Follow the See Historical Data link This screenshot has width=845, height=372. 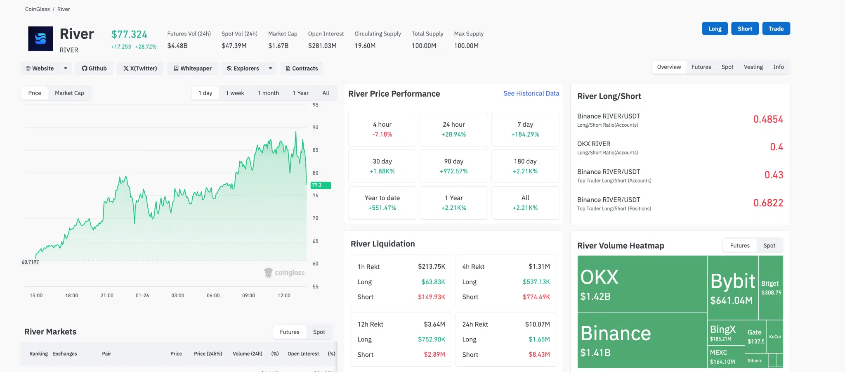[x=531, y=94]
